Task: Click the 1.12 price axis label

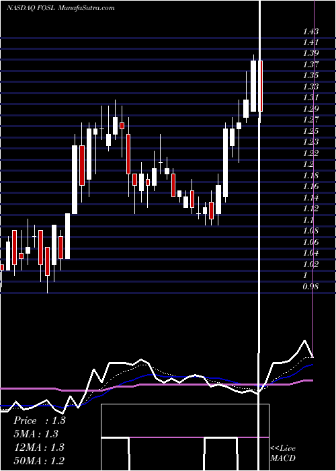Action: coord(310,209)
